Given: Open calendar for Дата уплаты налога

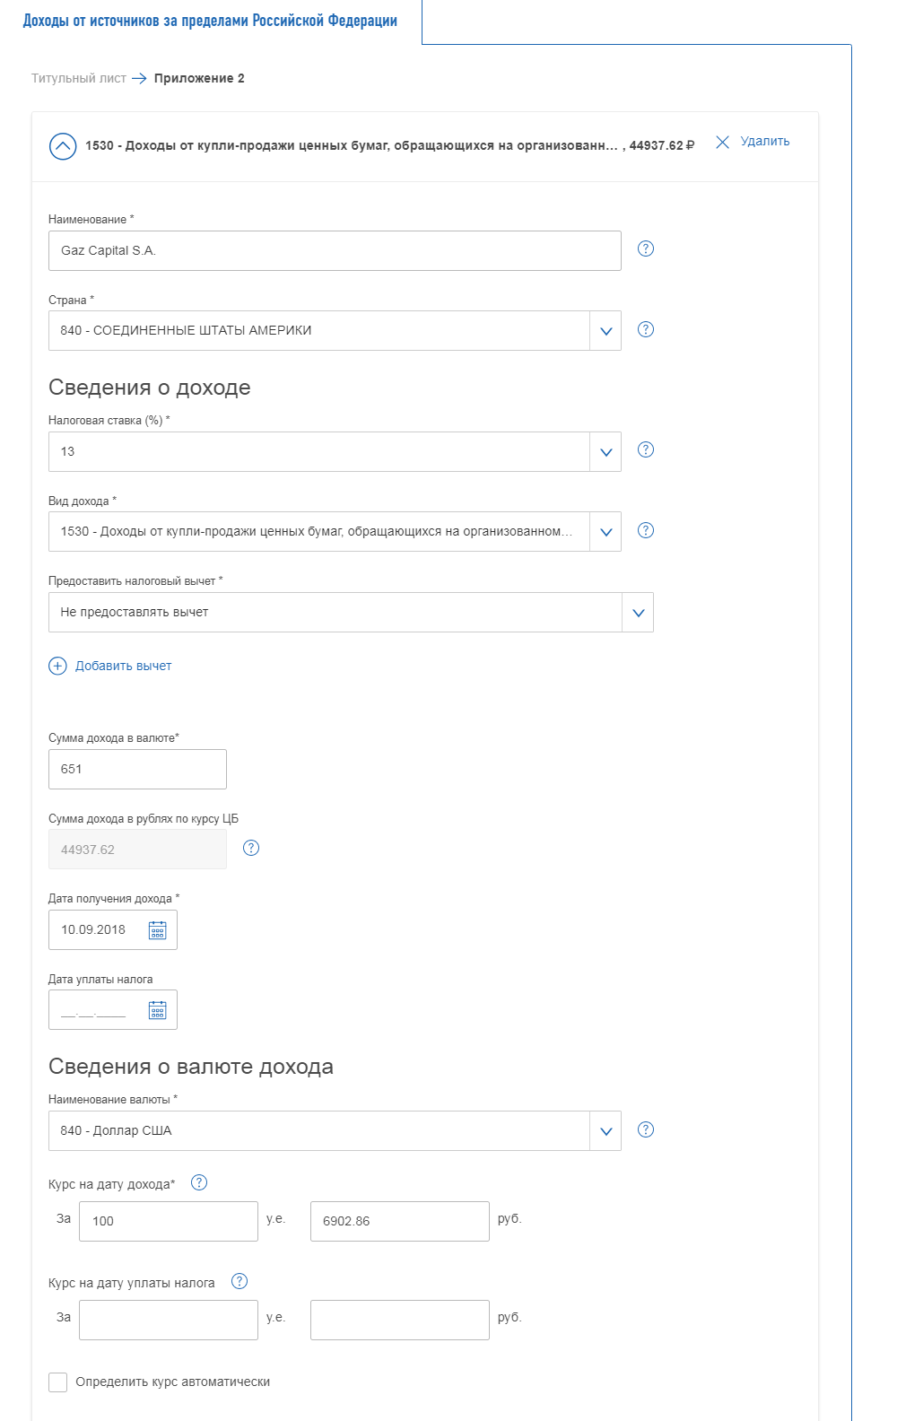Looking at the screenshot, I should (158, 1010).
